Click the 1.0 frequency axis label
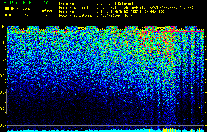 pyautogui.click(x=3, y=59)
